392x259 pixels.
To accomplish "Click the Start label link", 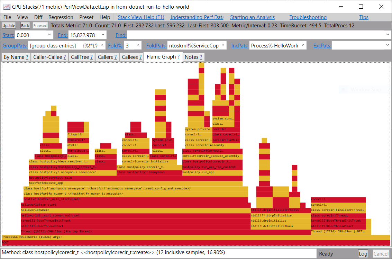I will 8,35.
